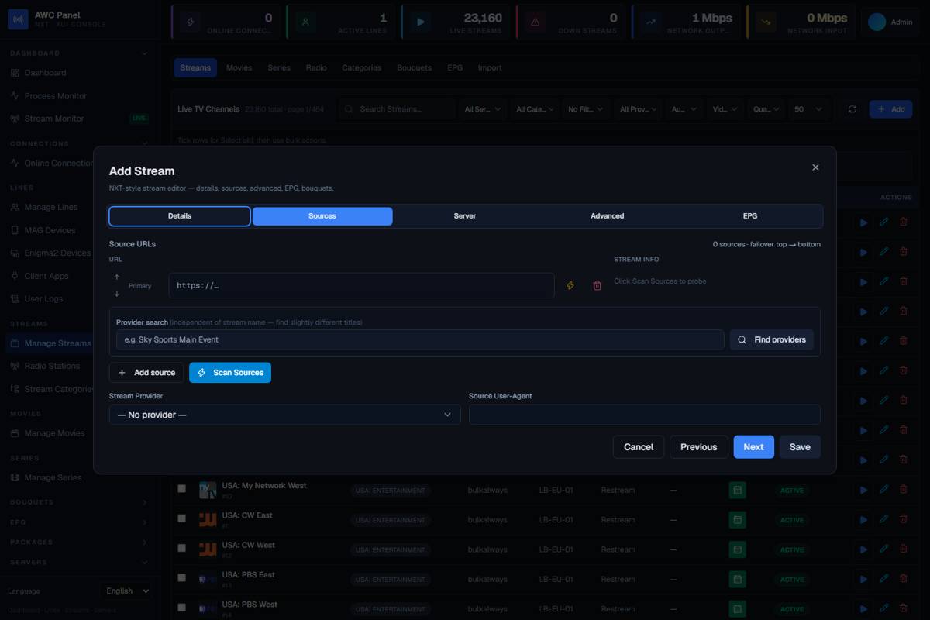Move Primary source up with arrow
This screenshot has height=620, width=930.
(x=117, y=277)
